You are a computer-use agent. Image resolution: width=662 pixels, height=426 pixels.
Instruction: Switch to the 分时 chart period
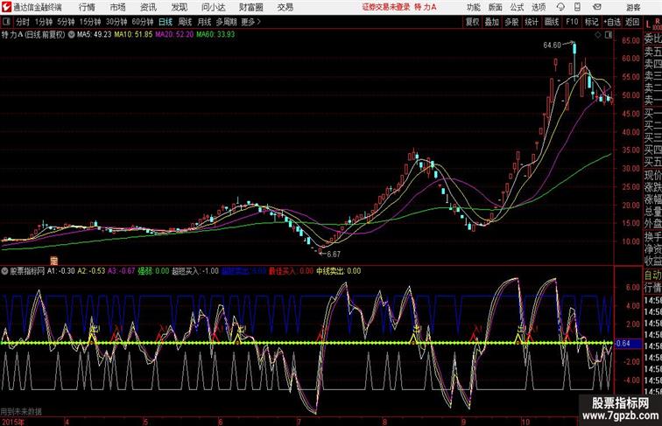(x=23, y=22)
